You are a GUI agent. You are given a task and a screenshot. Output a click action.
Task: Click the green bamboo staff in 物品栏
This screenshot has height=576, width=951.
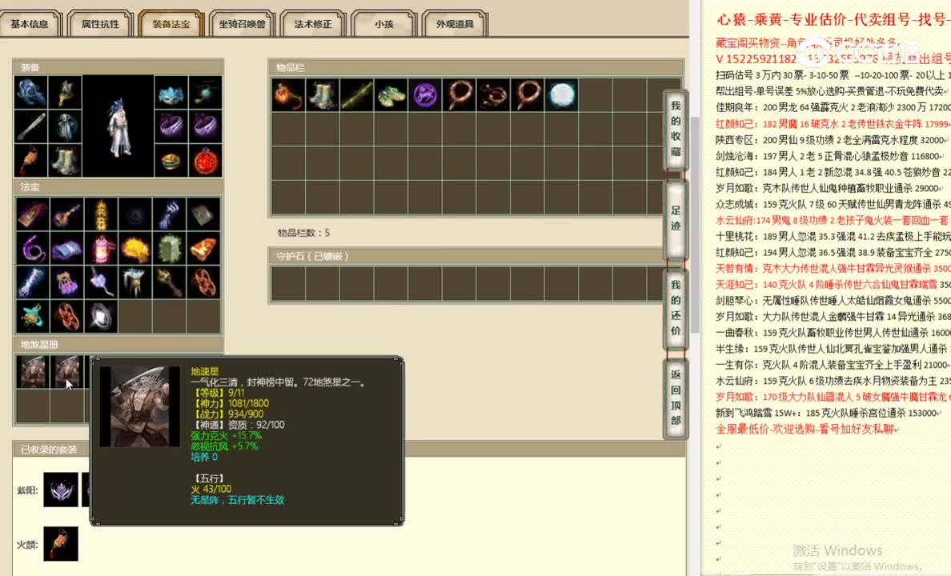[x=357, y=94]
